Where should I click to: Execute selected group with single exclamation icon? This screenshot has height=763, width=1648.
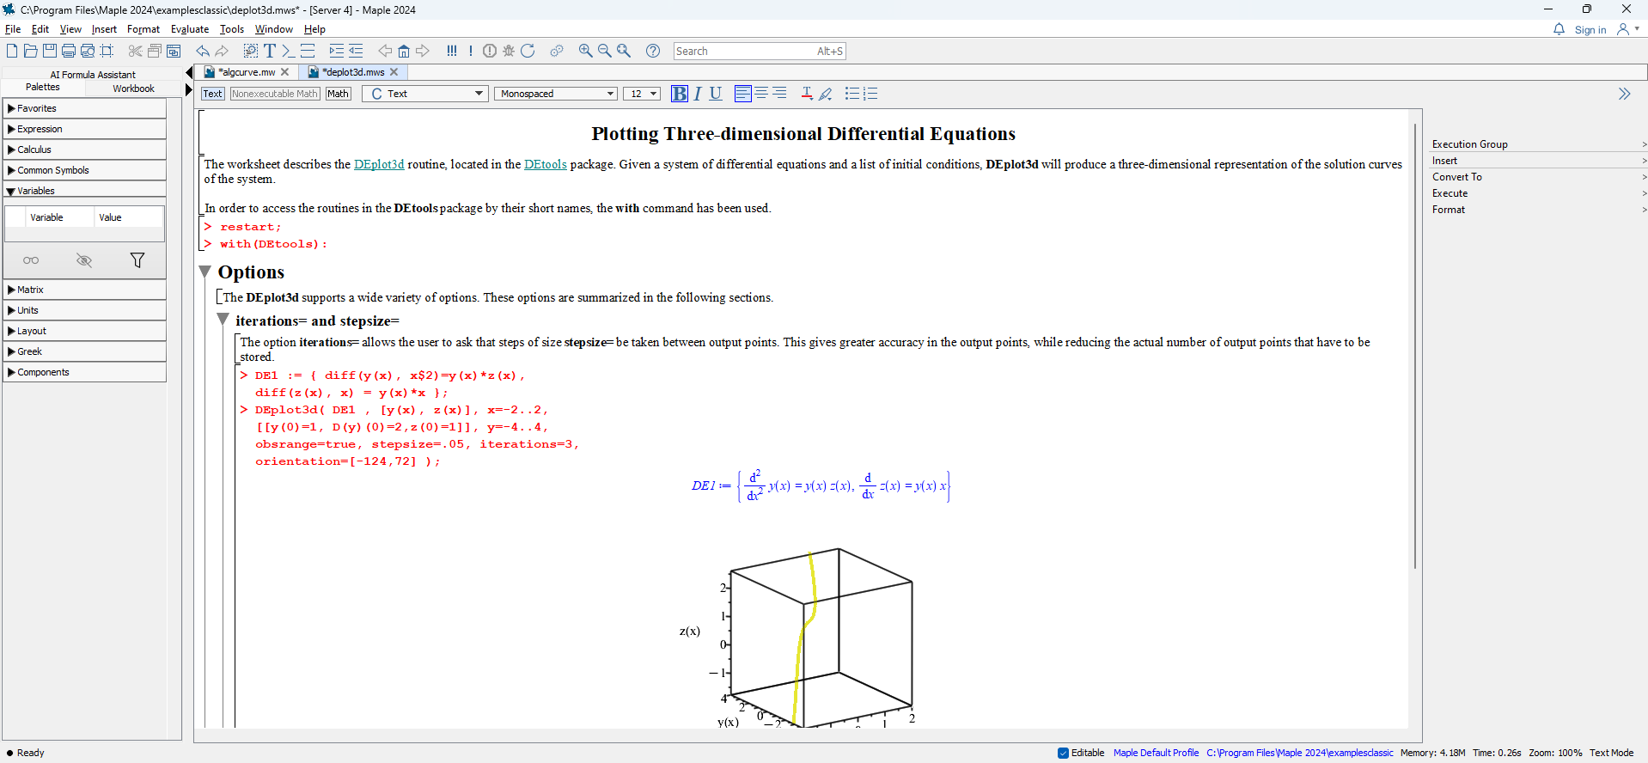pos(471,51)
